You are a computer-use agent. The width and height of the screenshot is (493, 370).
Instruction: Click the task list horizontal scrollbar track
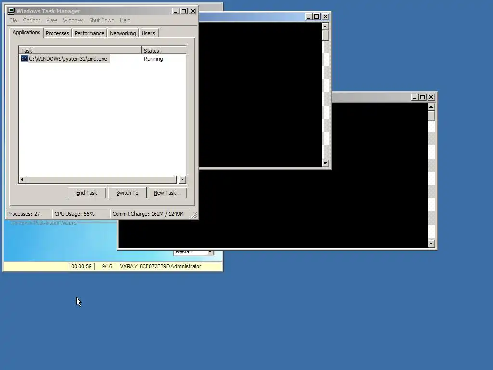(x=102, y=180)
